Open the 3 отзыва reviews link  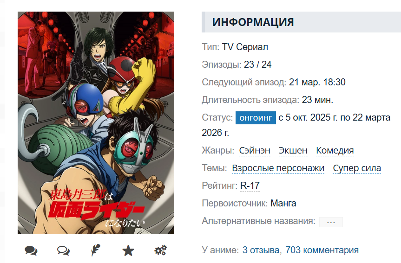261,250
